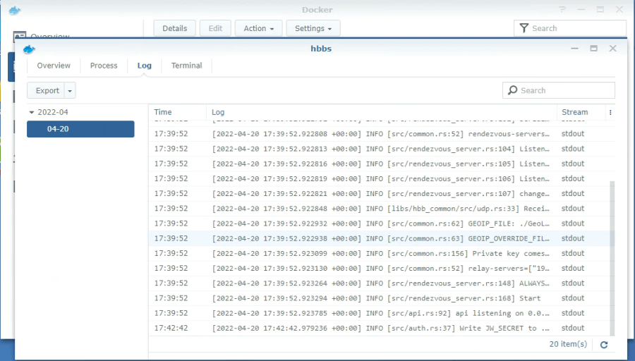Image resolution: width=635 pixels, height=361 pixels.
Task: Open the Export dropdown arrow
Action: coord(70,90)
